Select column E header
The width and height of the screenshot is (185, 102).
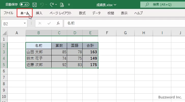(90, 33)
